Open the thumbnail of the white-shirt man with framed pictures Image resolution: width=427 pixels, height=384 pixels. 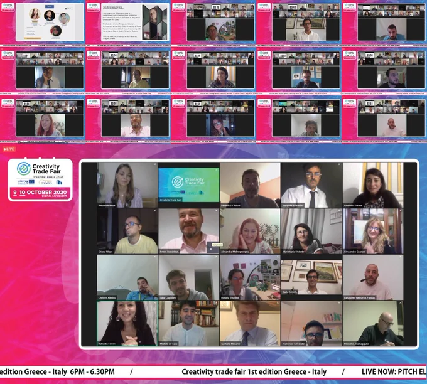[306, 23]
